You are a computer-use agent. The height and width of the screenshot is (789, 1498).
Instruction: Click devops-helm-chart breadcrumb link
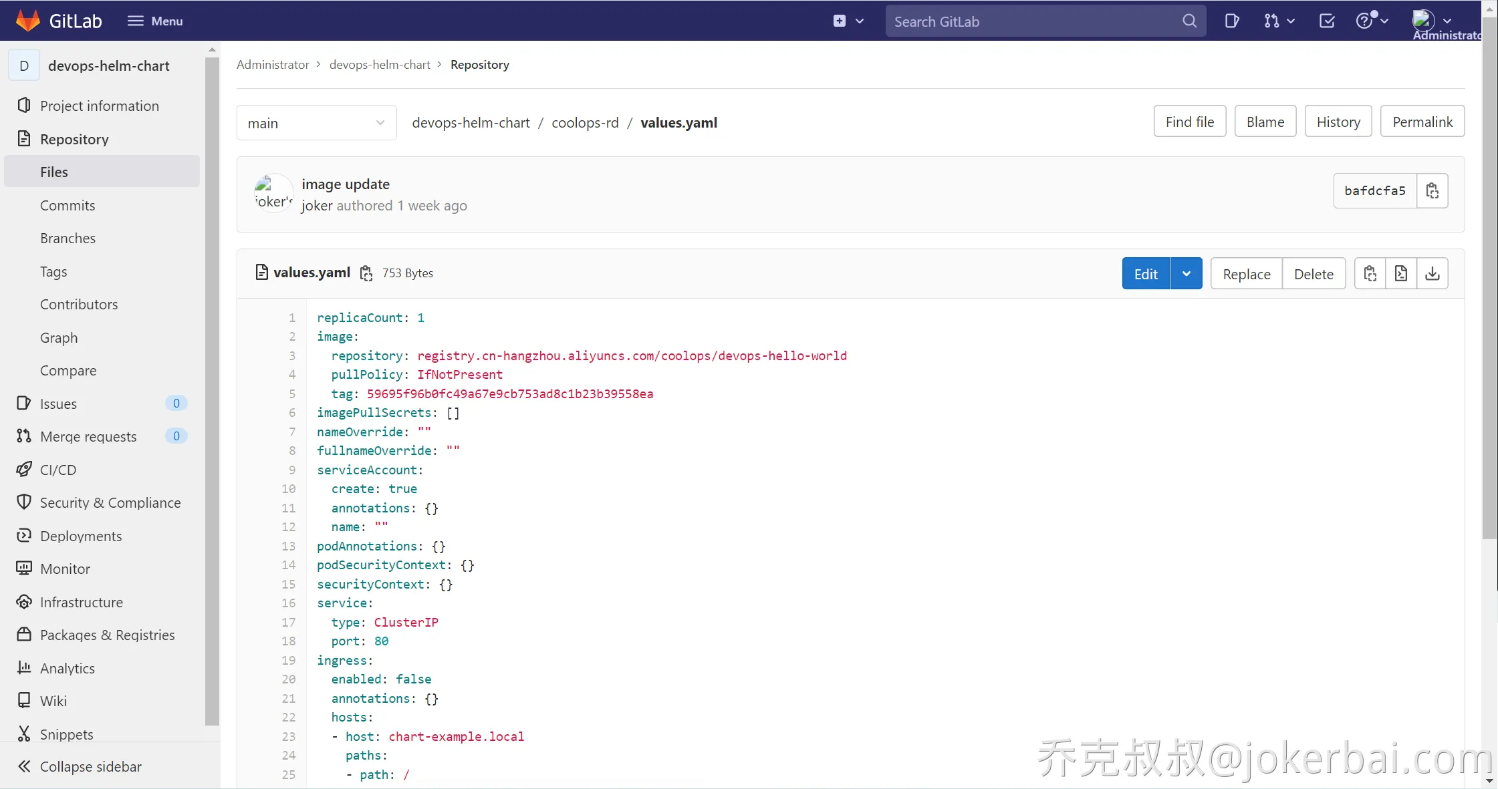pos(380,64)
